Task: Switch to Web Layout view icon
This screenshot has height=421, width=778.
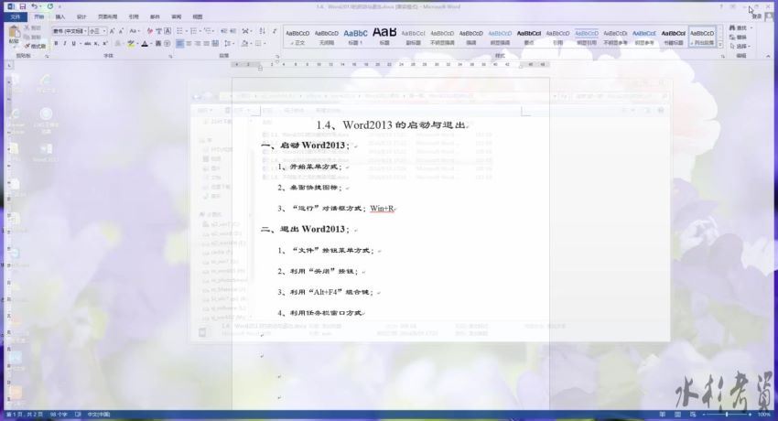Action: pos(693,414)
